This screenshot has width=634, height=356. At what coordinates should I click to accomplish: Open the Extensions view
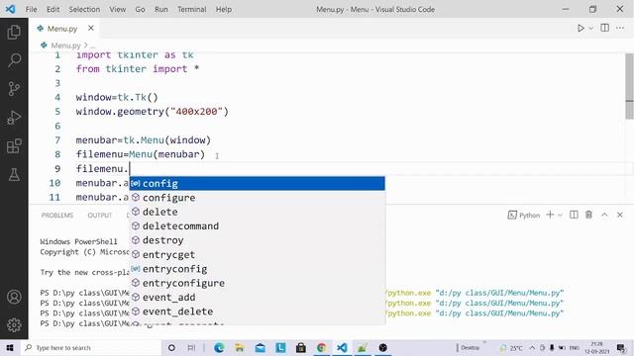coord(14,146)
